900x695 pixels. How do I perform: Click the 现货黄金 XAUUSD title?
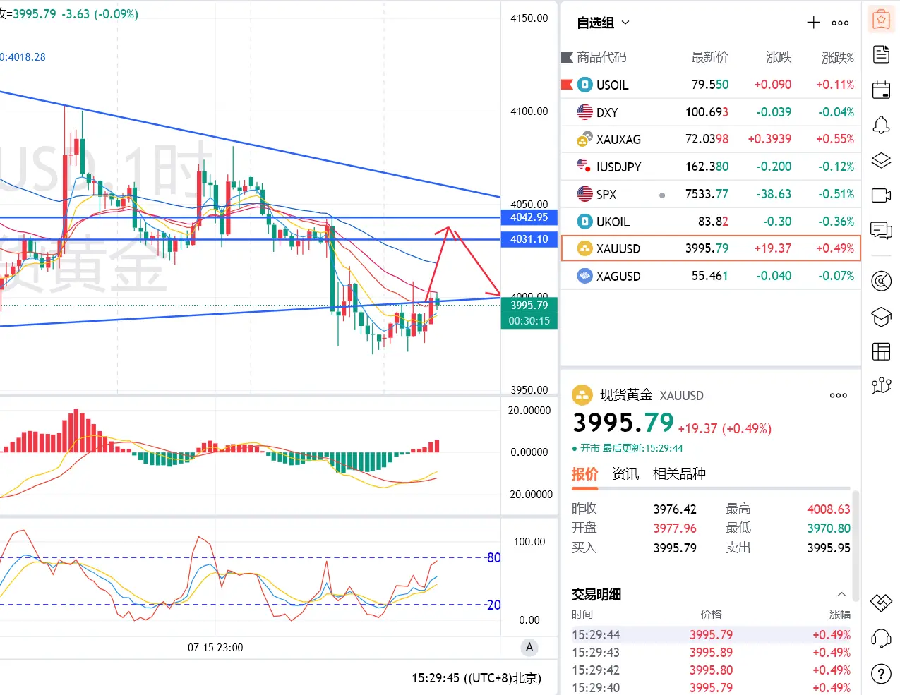pos(651,395)
